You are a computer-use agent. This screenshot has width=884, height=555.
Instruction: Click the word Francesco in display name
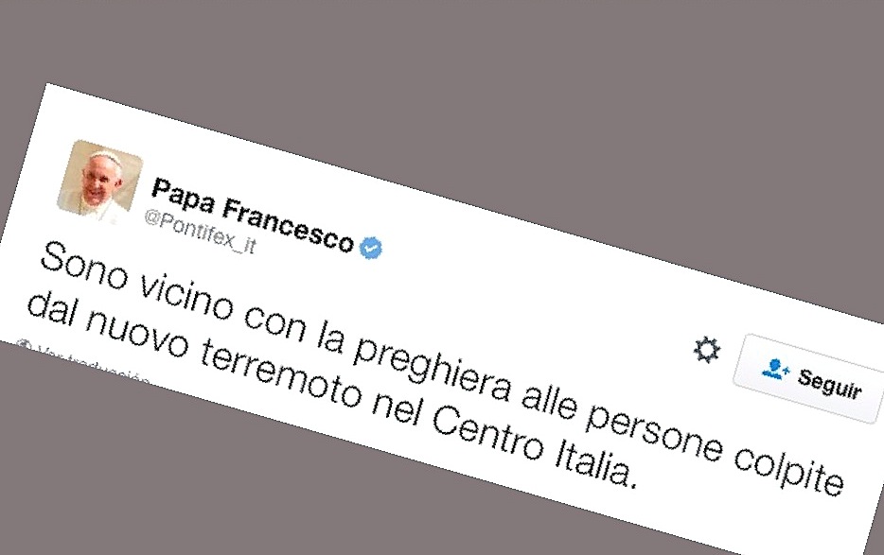click(288, 224)
